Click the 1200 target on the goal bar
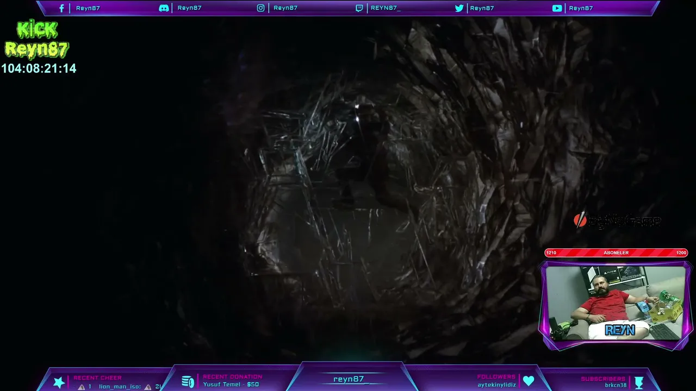Screen dimensions: 696x391 (681, 253)
